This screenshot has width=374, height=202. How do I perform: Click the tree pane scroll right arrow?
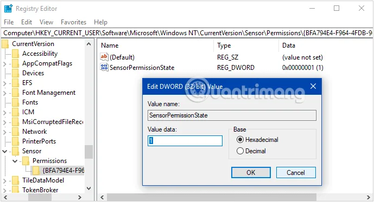point(80,198)
